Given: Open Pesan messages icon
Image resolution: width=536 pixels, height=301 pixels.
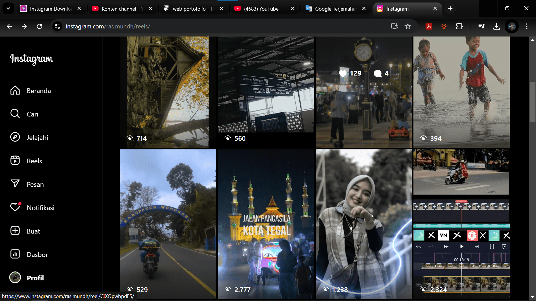Looking at the screenshot, I should 15,184.
